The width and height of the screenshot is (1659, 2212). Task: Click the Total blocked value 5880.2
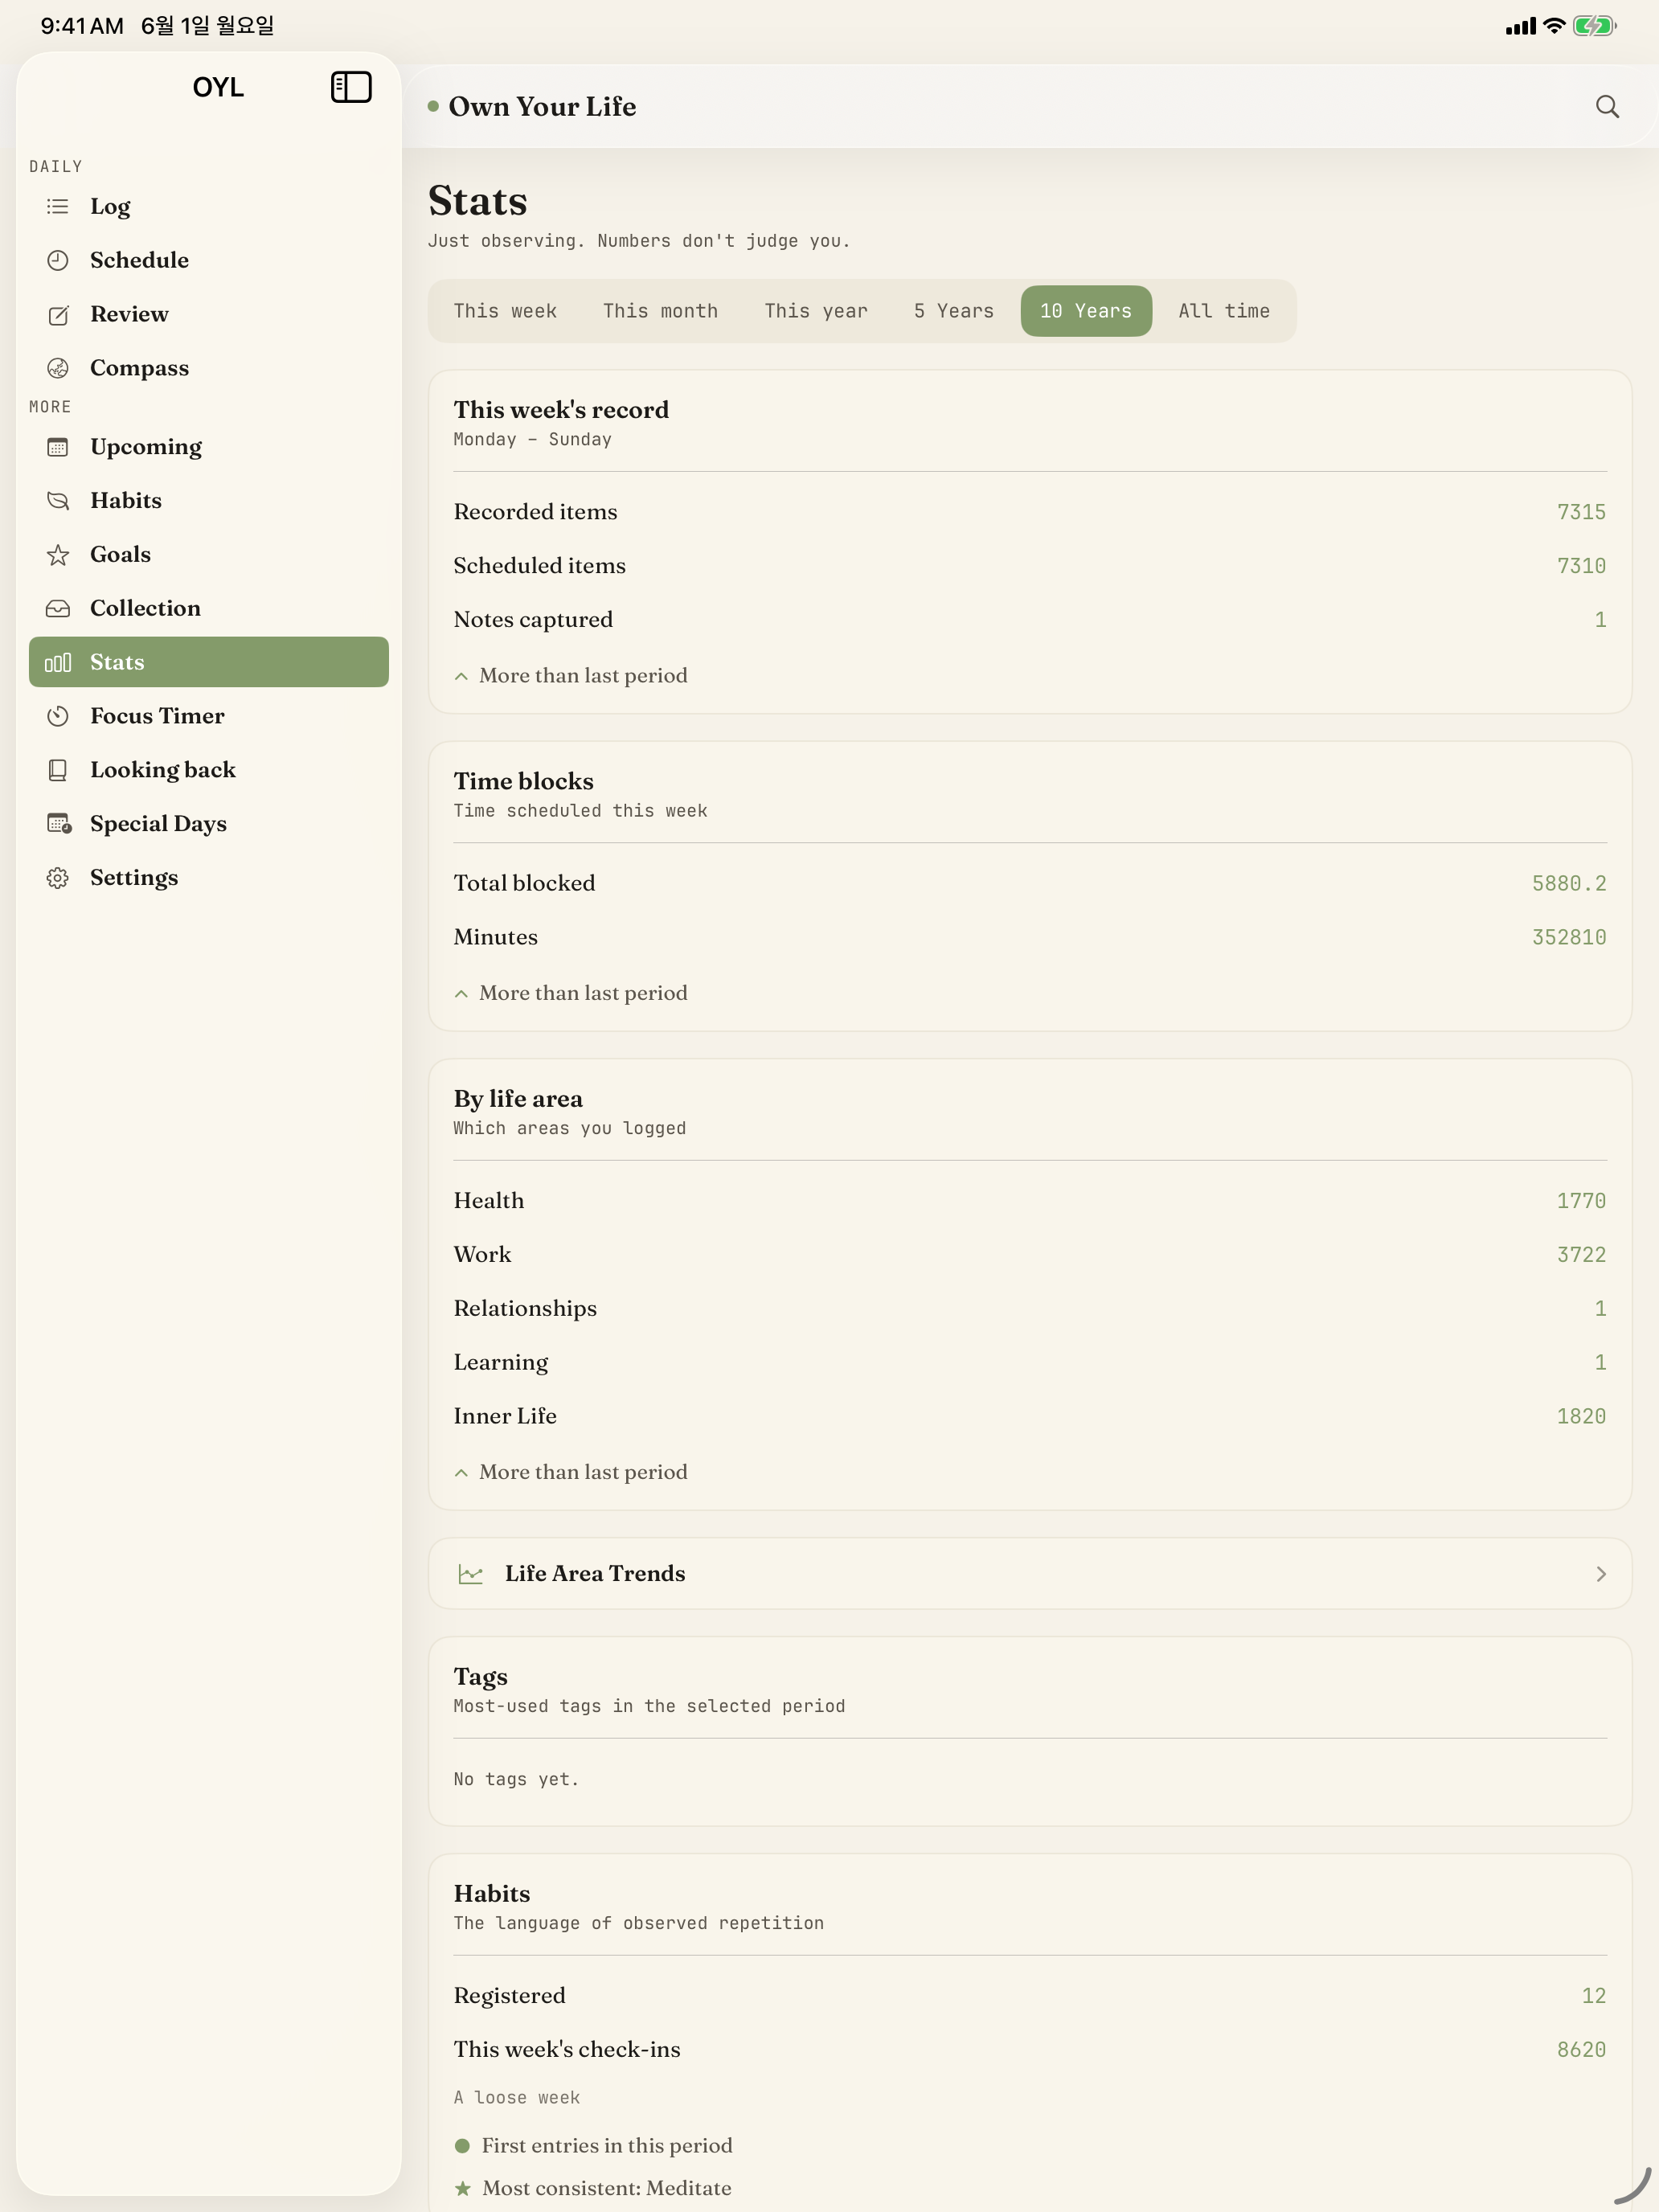pyautogui.click(x=1569, y=884)
